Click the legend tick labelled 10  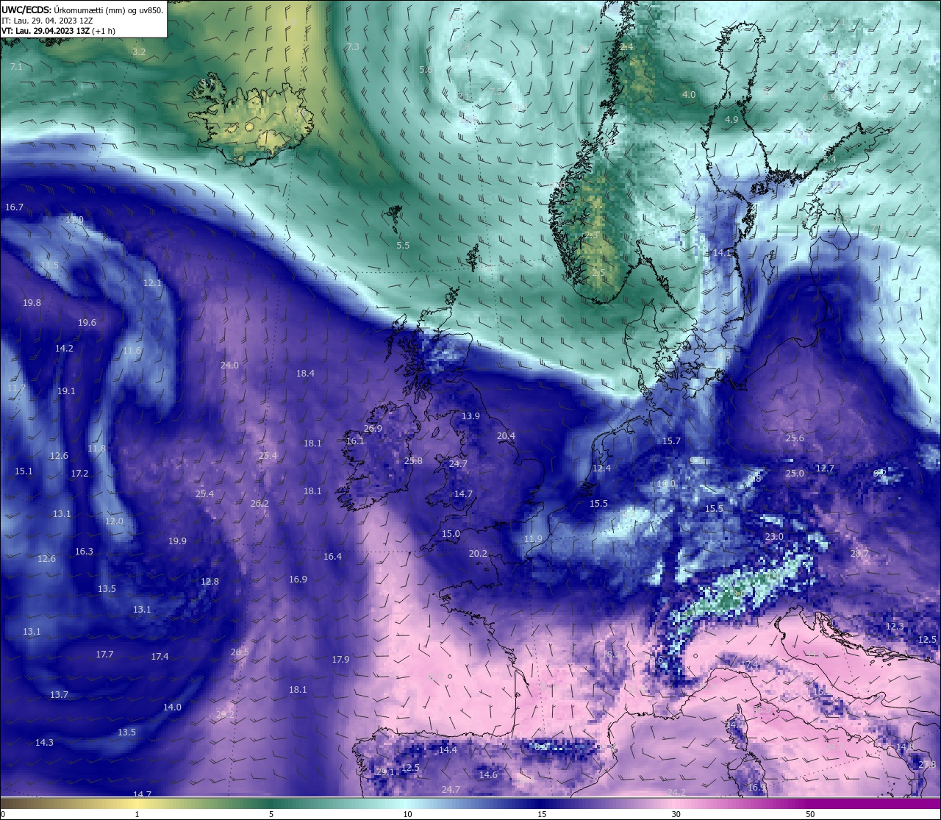[407, 814]
